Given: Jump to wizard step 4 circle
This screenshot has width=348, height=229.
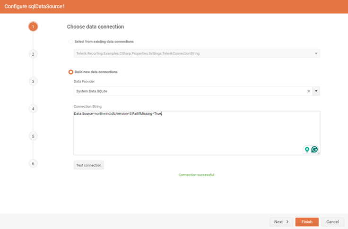Looking at the screenshot, I should (33, 109).
